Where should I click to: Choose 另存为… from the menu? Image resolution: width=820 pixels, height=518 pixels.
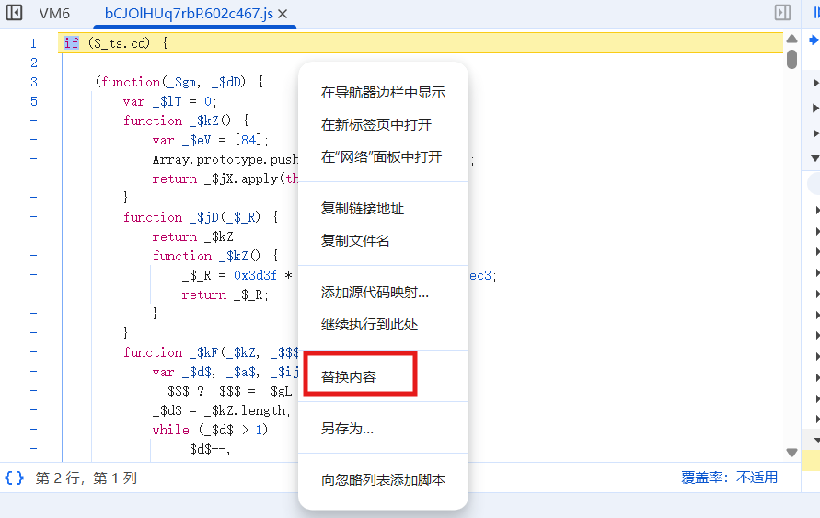point(347,429)
